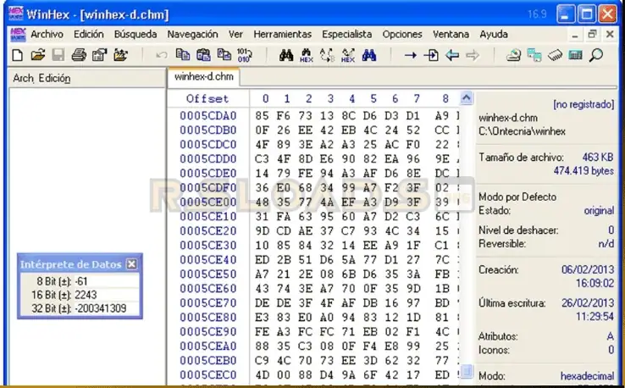Click the Open file folder icon

[x=37, y=55]
